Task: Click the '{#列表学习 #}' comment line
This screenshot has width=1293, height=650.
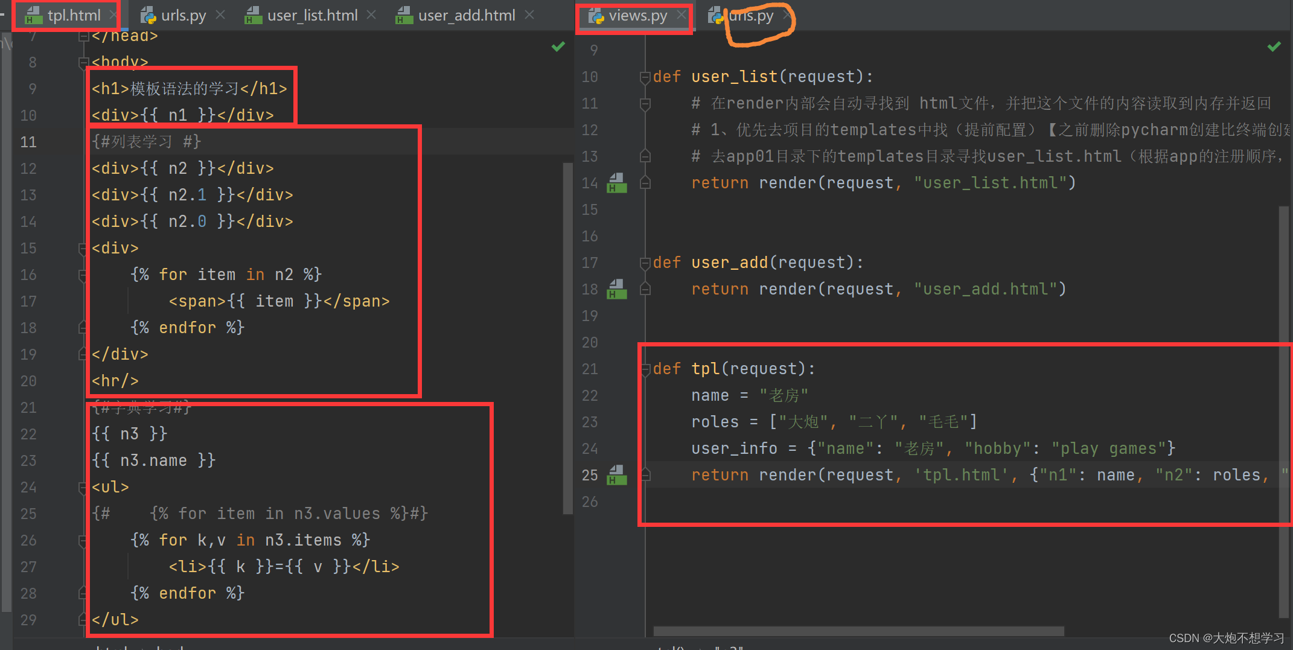Action: point(147,142)
